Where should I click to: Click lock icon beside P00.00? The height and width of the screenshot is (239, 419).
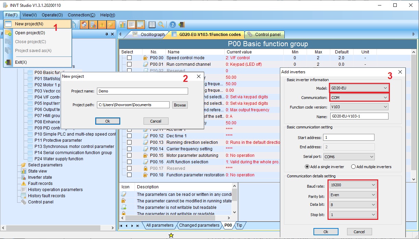[x=145, y=58]
